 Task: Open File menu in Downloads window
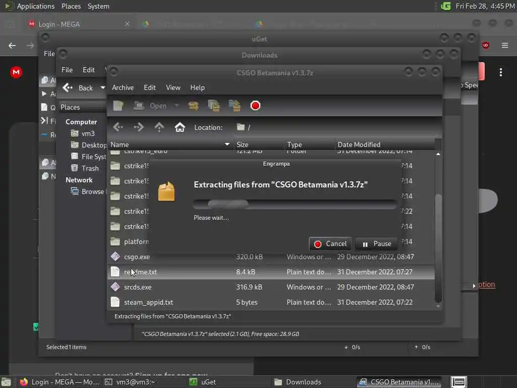point(67,70)
